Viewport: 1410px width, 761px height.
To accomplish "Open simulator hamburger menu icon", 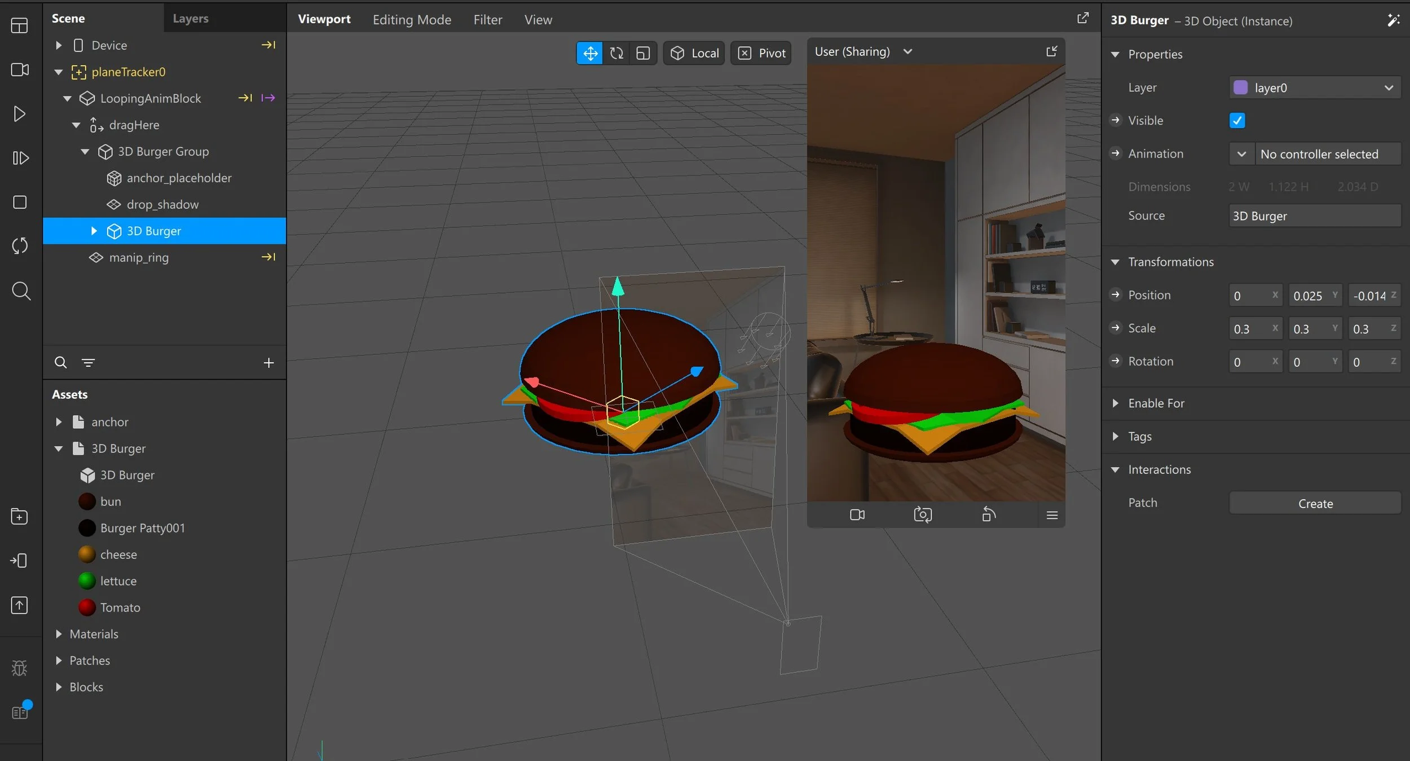I will click(x=1052, y=515).
